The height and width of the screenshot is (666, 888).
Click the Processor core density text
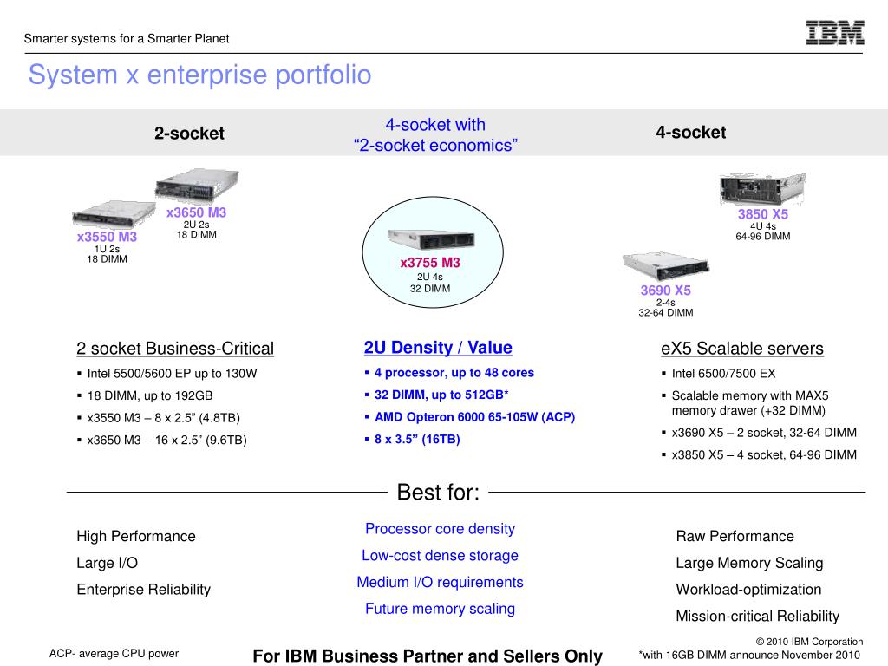click(440, 529)
